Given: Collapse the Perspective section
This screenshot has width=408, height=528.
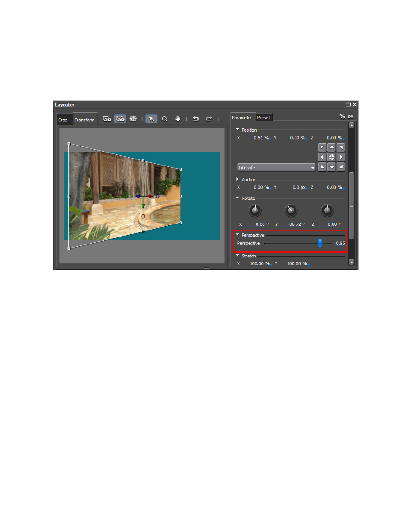Looking at the screenshot, I should pos(237,235).
